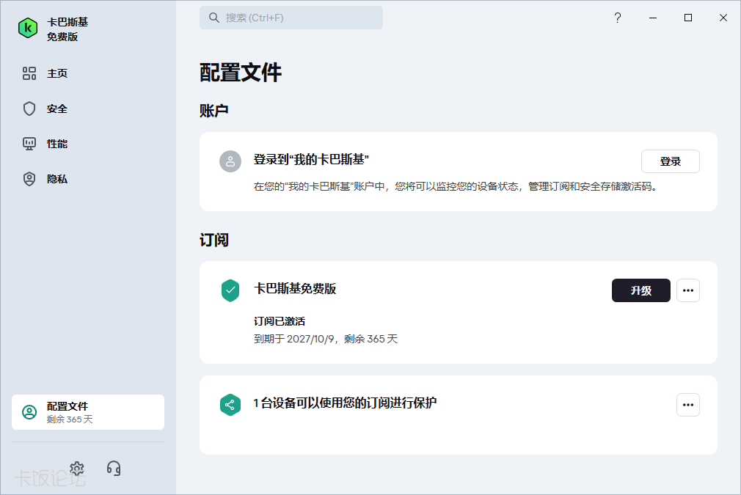Close the Kaspersky window

[723, 18]
